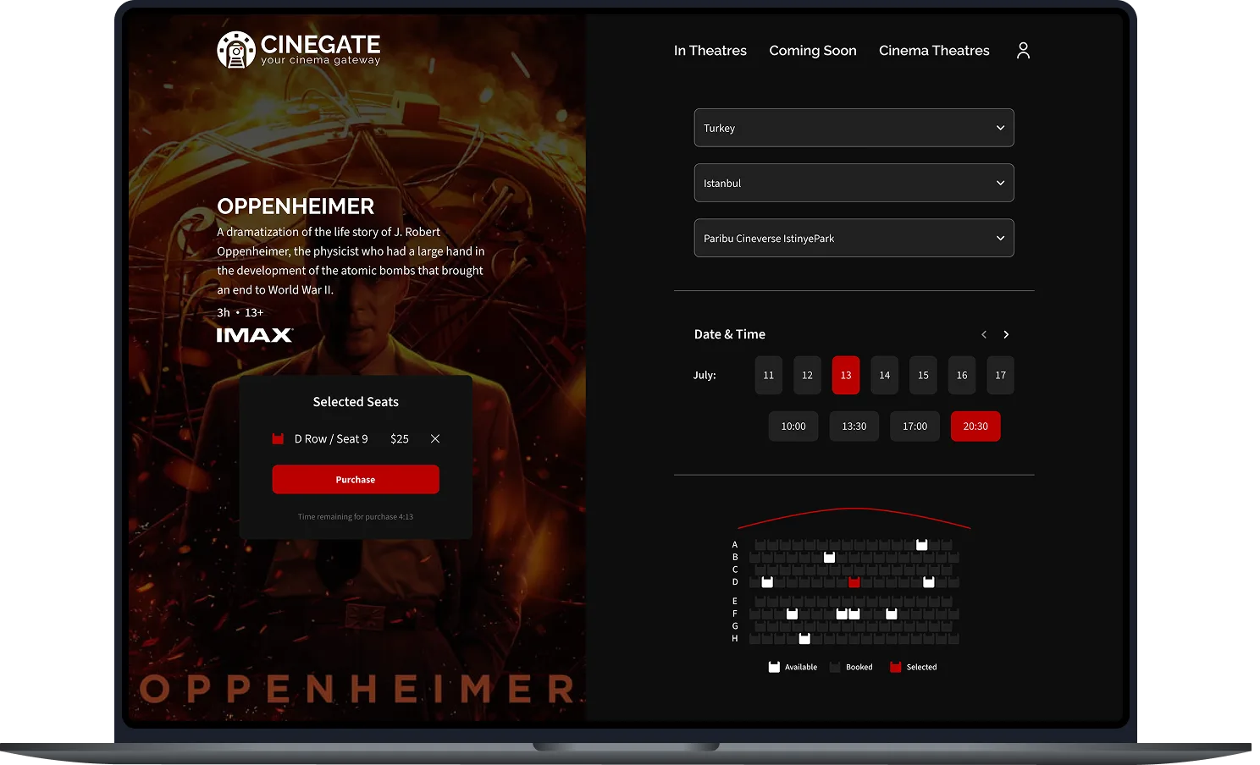Open the Istanbul city dropdown

[854, 183]
